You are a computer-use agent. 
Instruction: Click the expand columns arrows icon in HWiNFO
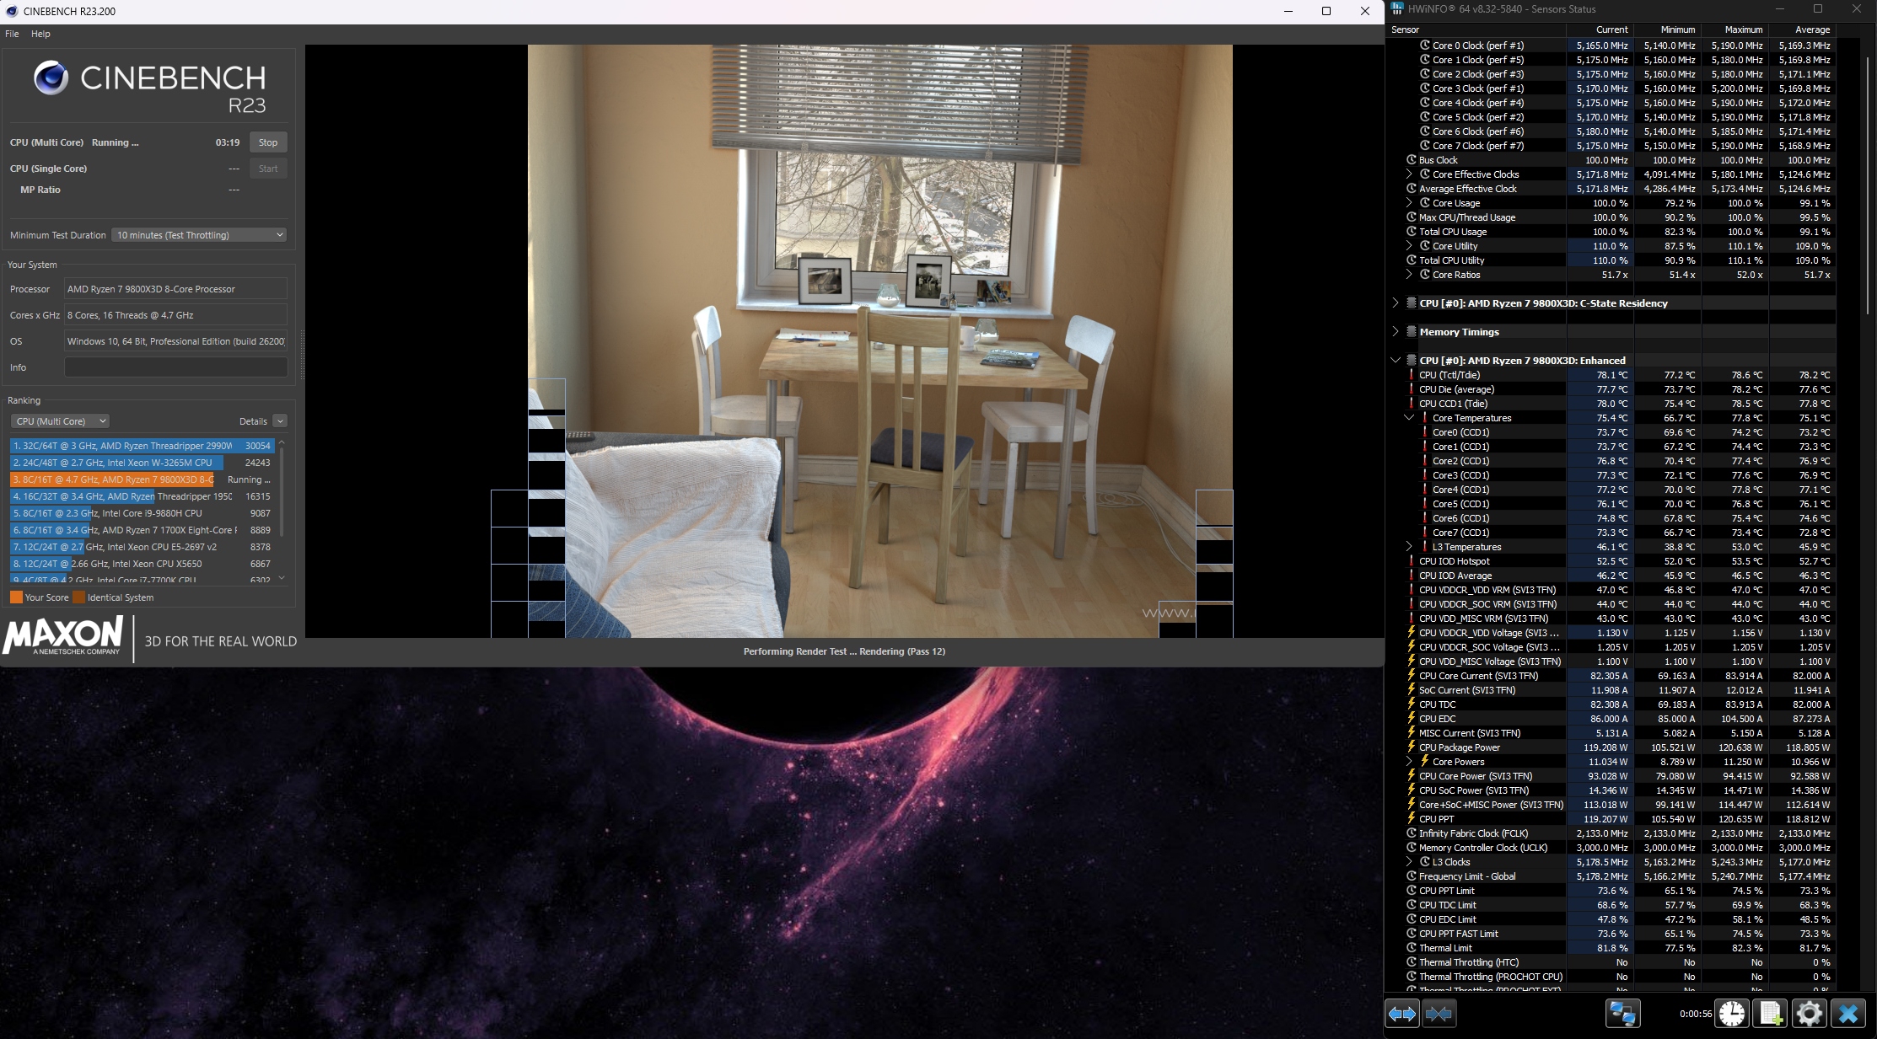coord(1402,1014)
